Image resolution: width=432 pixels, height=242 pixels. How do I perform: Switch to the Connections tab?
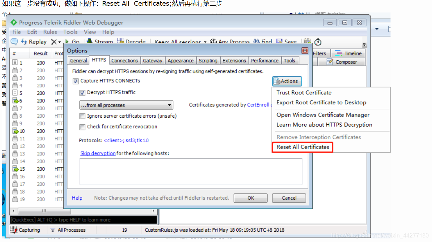click(124, 61)
